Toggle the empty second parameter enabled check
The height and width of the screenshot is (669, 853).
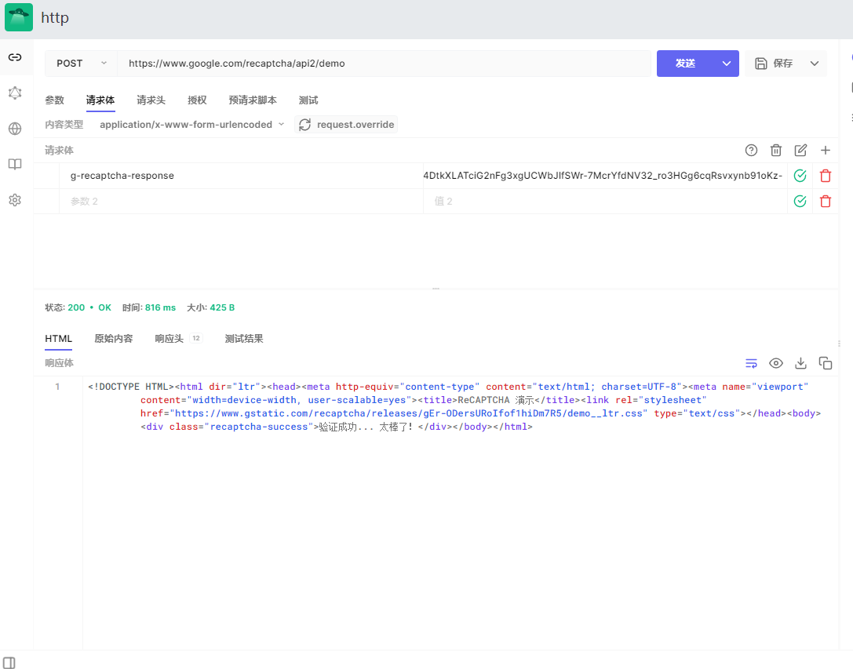tap(800, 202)
